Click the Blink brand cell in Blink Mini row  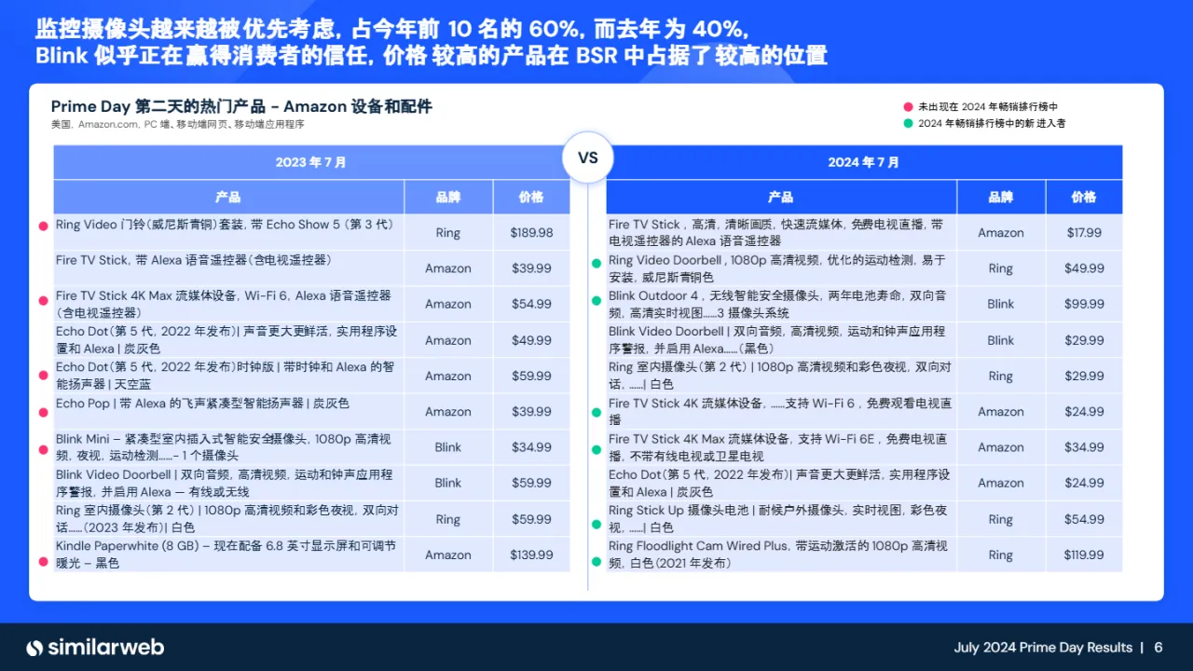coord(448,447)
